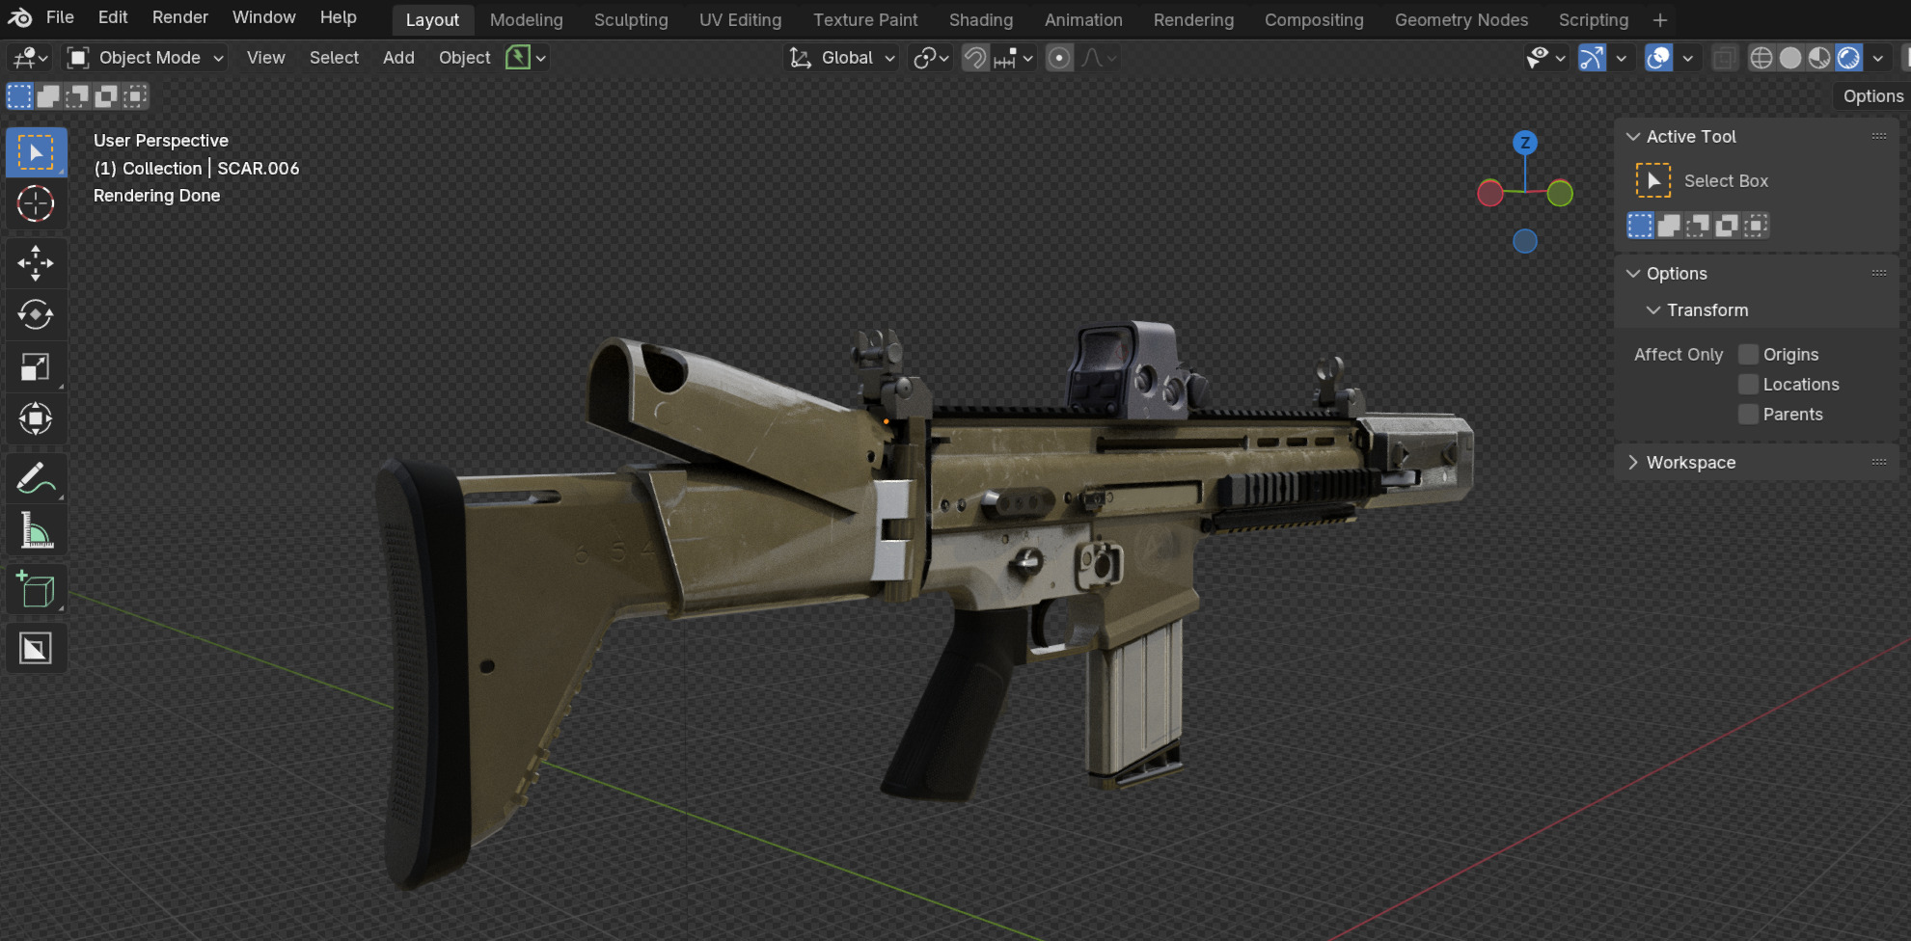This screenshot has width=1911, height=941.
Task: Choose Extend mode in Active Tool panel
Action: [x=1669, y=226]
